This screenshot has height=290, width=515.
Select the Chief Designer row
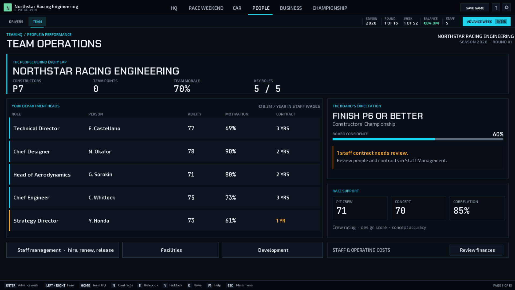tap(165, 151)
